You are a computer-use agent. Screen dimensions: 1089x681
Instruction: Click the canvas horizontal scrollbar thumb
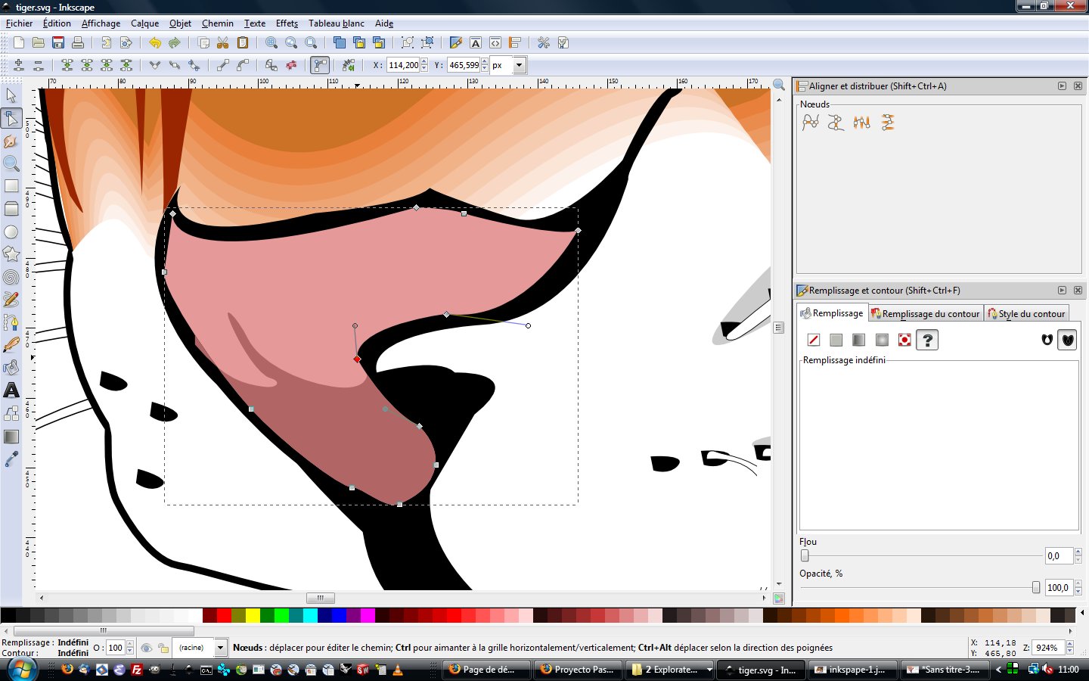321,598
